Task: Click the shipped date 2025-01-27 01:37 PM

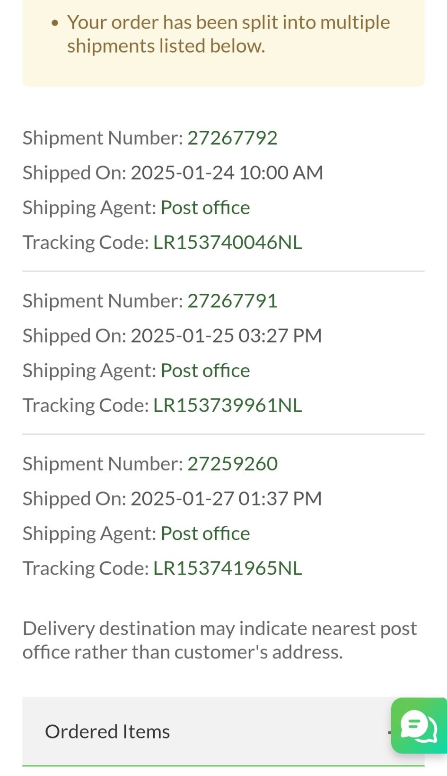Action: 226,499
